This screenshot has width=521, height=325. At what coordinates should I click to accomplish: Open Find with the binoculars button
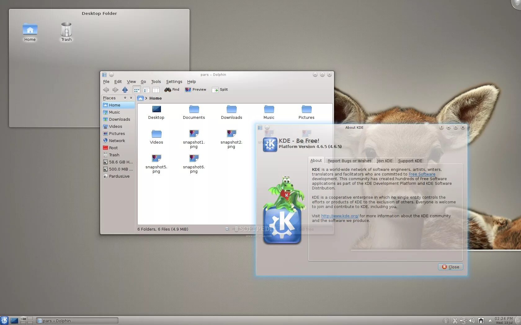click(172, 90)
